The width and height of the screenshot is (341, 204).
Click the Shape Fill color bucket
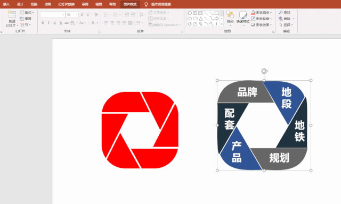253,12
